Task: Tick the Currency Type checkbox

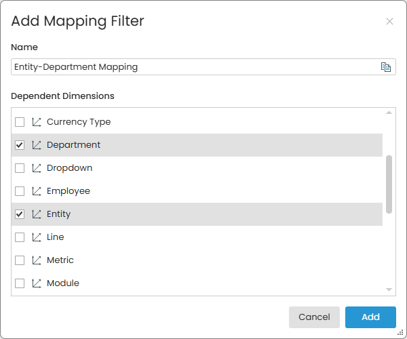Action: (20, 122)
